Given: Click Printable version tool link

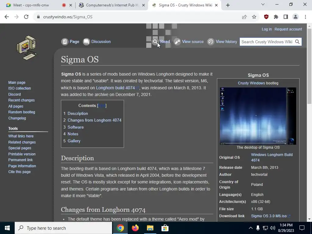Looking at the screenshot, I should (x=22, y=154).
